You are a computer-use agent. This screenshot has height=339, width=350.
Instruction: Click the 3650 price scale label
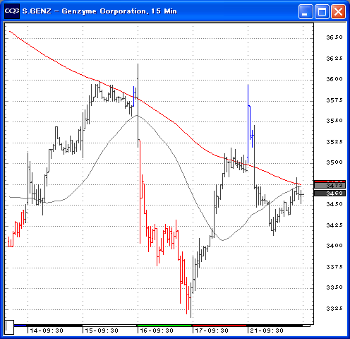pos(334,37)
